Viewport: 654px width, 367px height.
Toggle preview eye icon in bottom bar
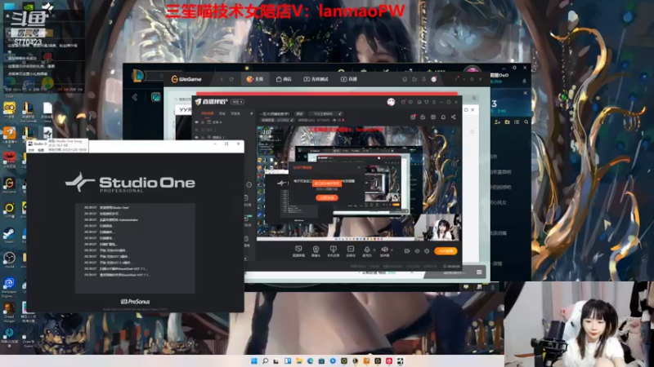(x=417, y=251)
